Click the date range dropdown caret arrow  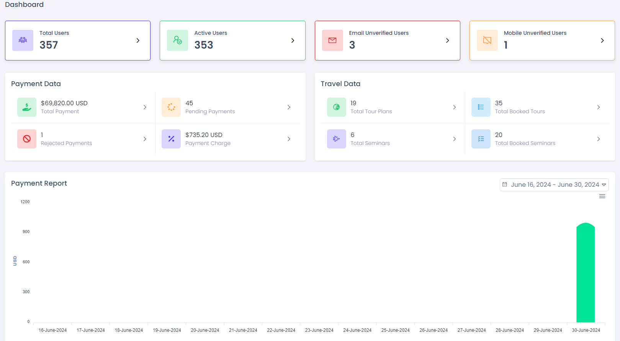point(604,185)
